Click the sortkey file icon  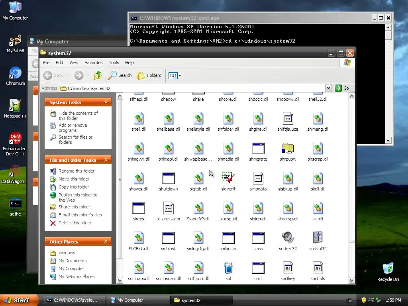(x=288, y=268)
